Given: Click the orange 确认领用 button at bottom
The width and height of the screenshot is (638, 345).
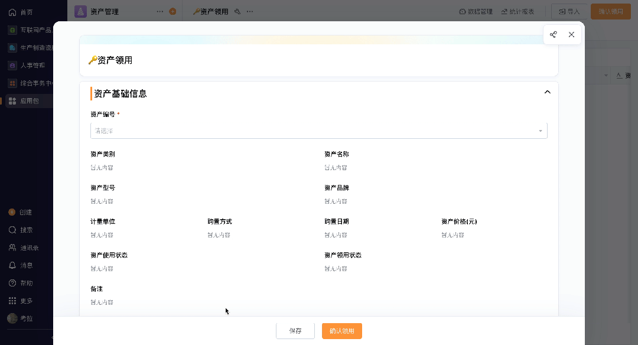Looking at the screenshot, I should (342, 331).
